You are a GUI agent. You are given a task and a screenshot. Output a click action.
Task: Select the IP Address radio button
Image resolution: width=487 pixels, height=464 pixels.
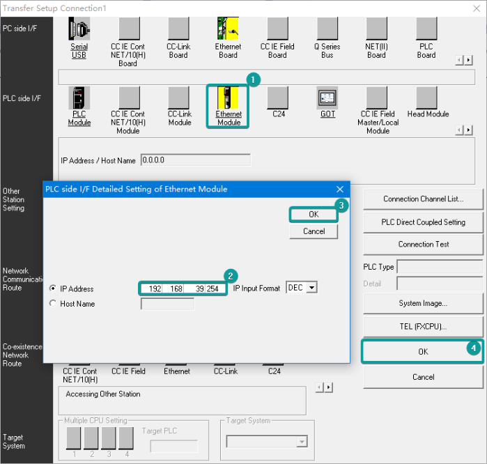53,288
